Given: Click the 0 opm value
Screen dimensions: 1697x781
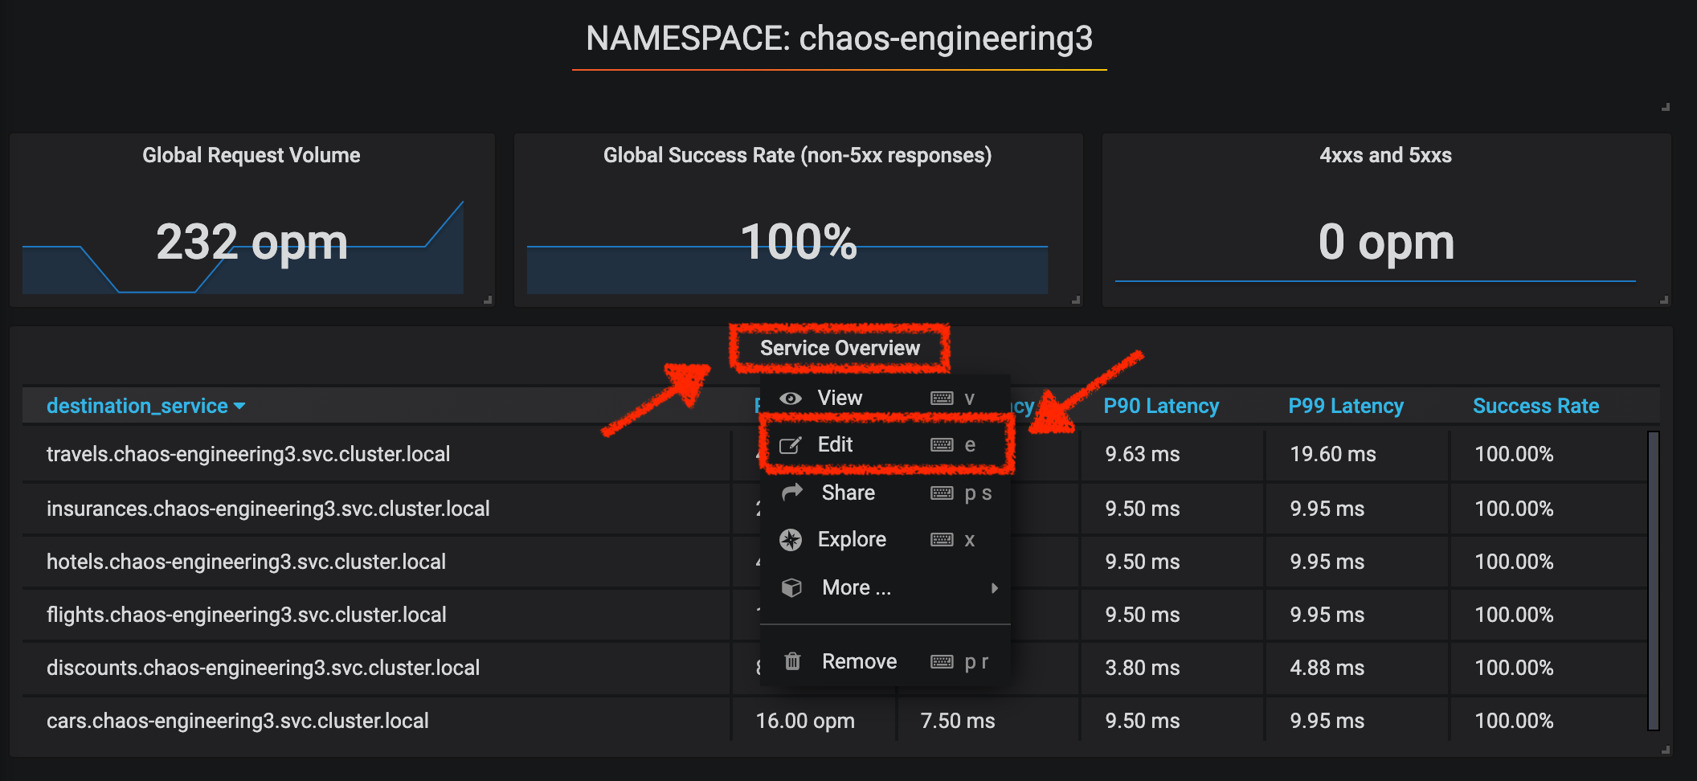Looking at the screenshot, I should tap(1386, 243).
